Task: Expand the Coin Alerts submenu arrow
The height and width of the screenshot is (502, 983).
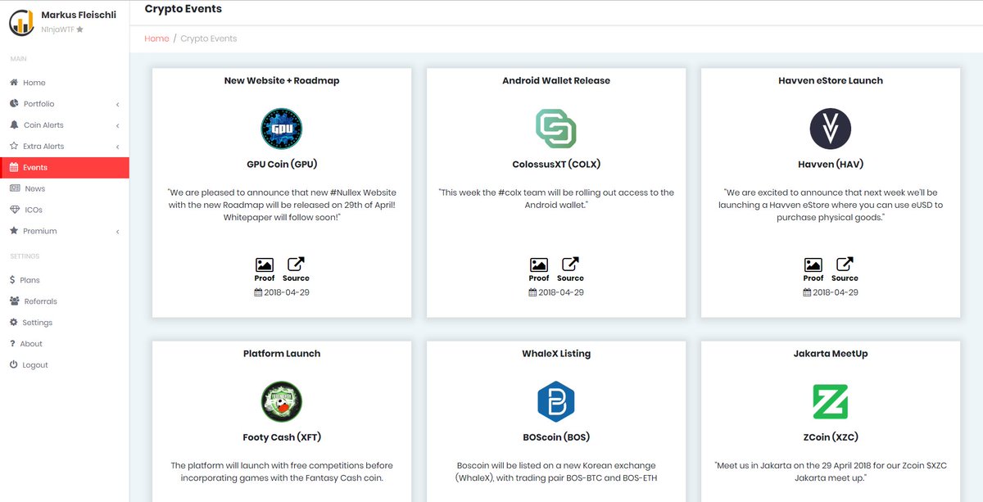Action: click(117, 126)
